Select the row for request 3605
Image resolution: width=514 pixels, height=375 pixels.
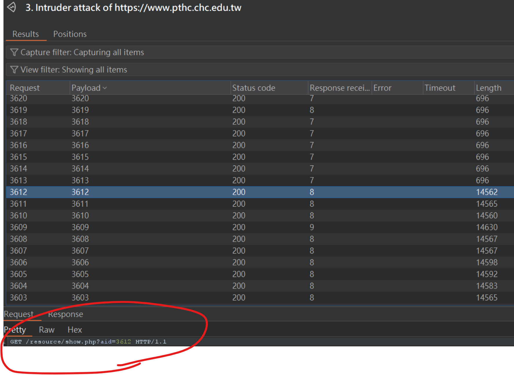[x=260, y=274]
